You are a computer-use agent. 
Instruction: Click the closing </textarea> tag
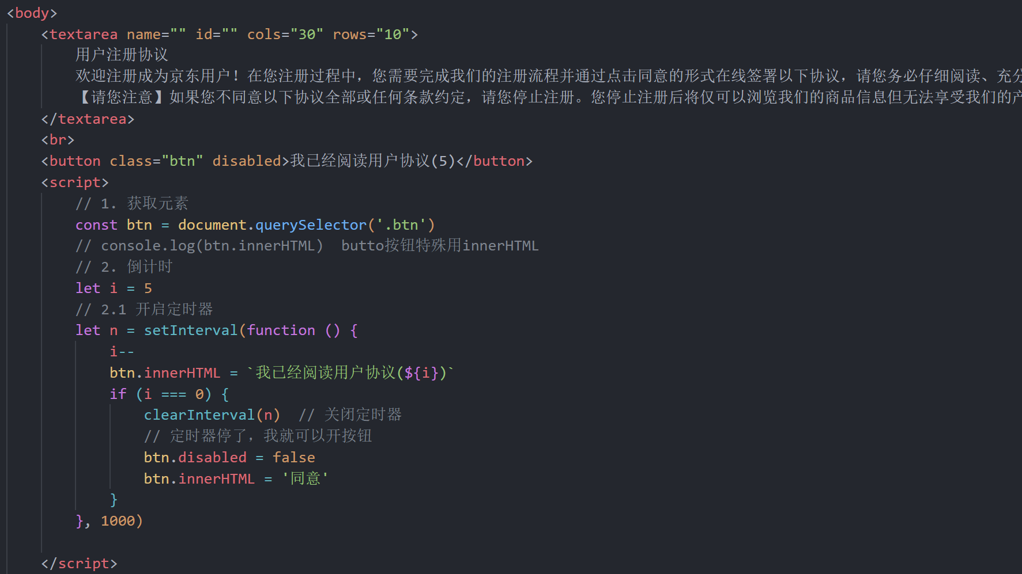88,119
